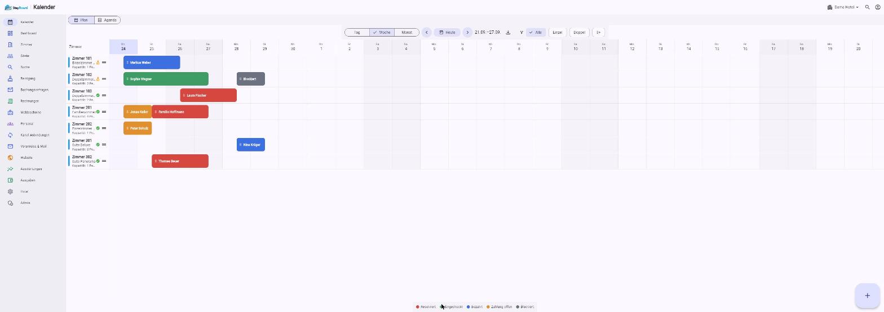Screen dimensions: 884x312
Task: Select day 24 column header
Action: pos(123,47)
